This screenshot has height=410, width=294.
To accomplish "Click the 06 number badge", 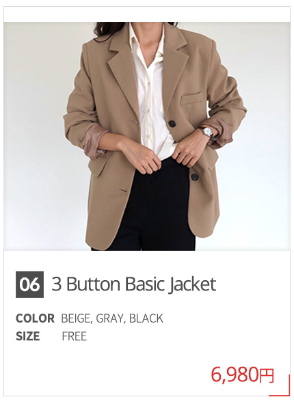I will point(29,284).
